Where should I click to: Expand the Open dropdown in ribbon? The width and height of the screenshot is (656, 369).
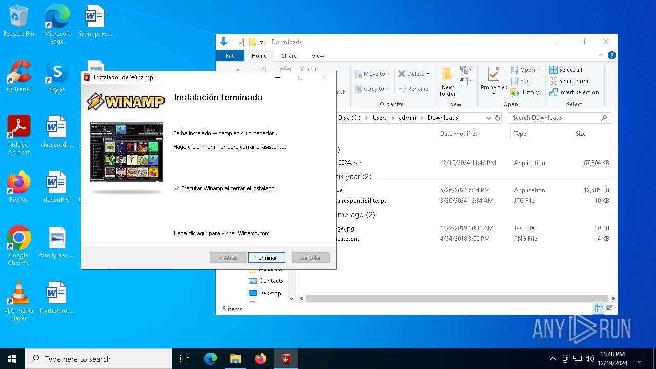[539, 70]
